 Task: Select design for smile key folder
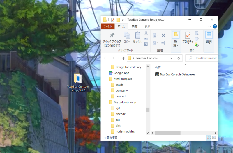click(126, 67)
